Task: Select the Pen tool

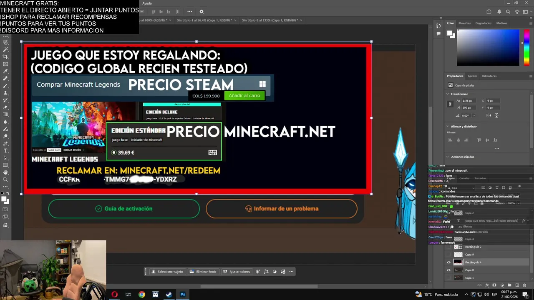Action: (5, 143)
